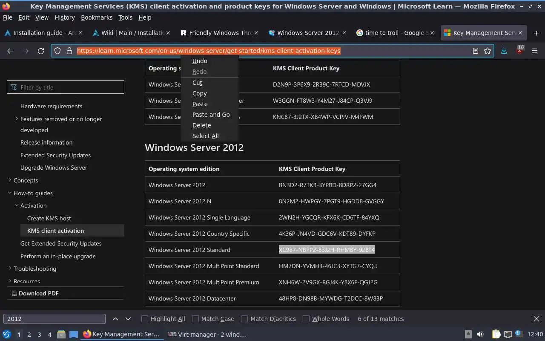Screen dimensions: 545x341
Task: Open the clipboard manager tray icon
Action: pos(496,335)
